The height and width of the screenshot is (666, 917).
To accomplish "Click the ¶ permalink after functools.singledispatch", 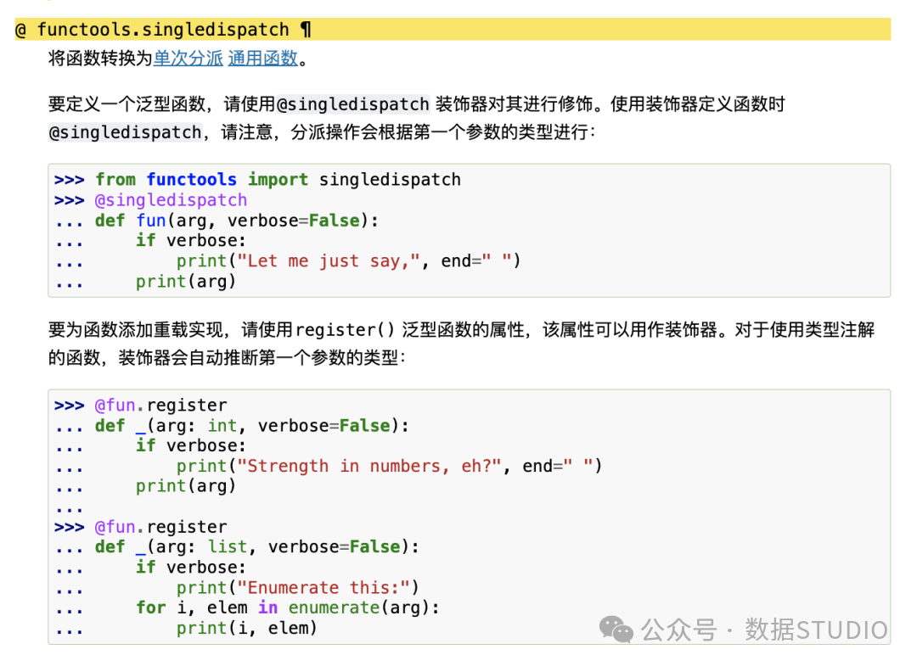I will (306, 29).
